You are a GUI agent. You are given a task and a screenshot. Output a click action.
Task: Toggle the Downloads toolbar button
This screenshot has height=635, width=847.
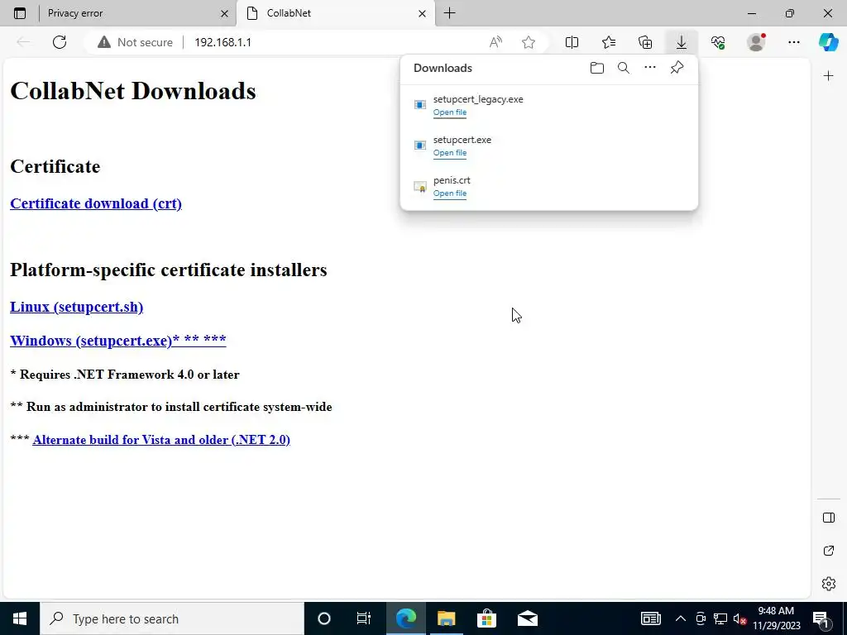[x=682, y=42]
